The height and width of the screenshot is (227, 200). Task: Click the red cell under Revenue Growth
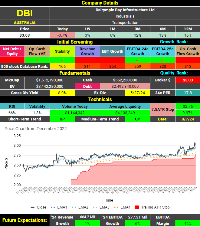pos(87,60)
